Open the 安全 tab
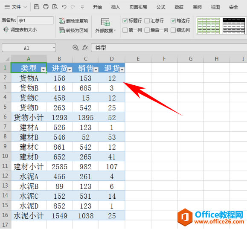 233,7
